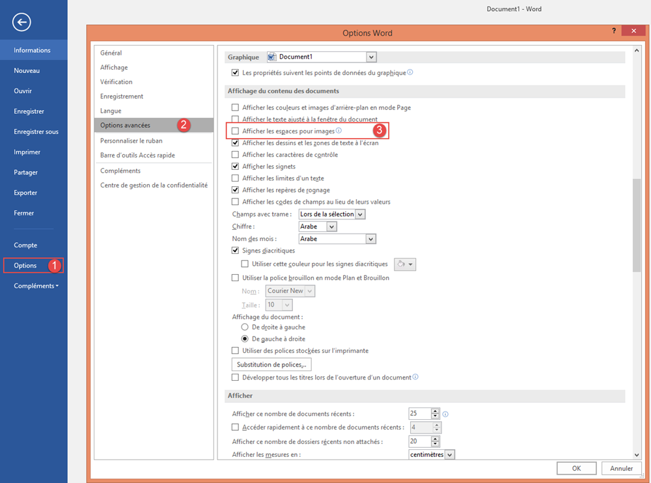Click the Back arrow in backstage view
The image size is (651, 483).
21,22
